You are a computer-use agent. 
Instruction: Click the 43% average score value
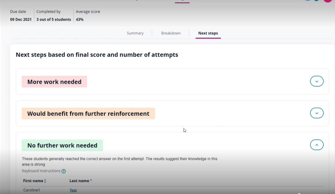[x=80, y=20]
